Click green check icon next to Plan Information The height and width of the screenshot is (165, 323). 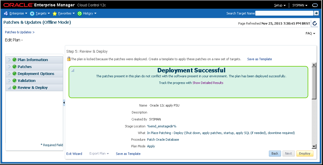(x=14, y=60)
